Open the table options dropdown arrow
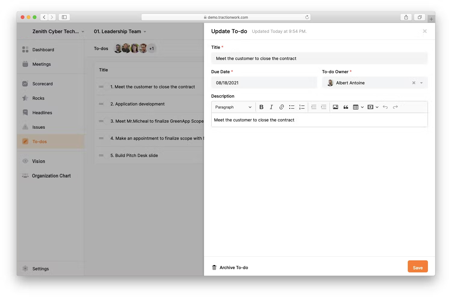452x298 pixels. [362, 107]
